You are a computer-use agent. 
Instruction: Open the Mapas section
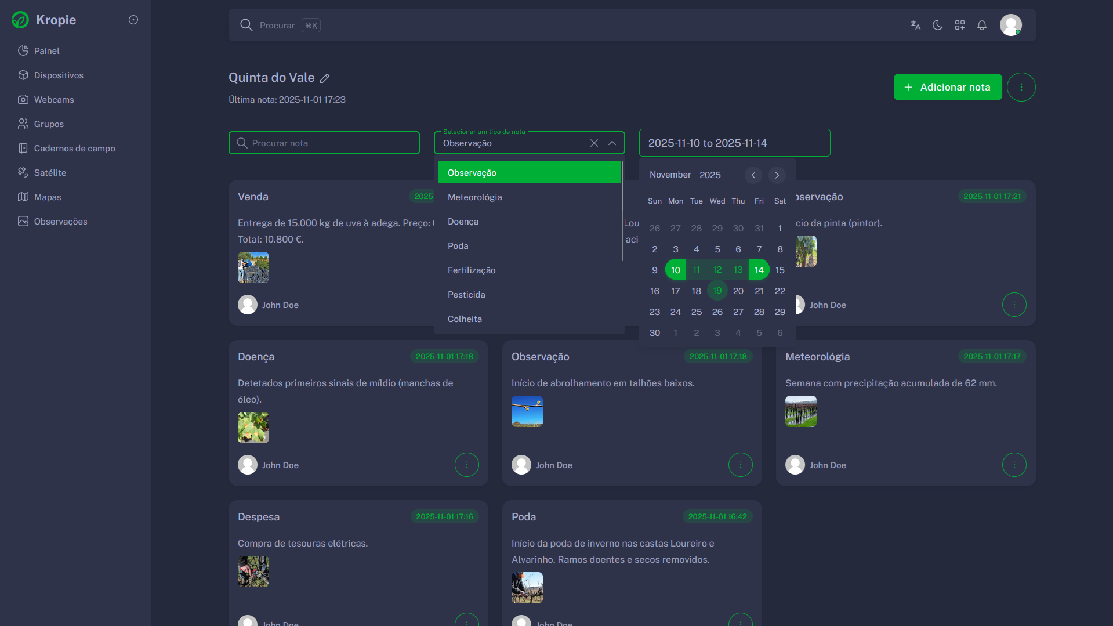[x=48, y=197]
